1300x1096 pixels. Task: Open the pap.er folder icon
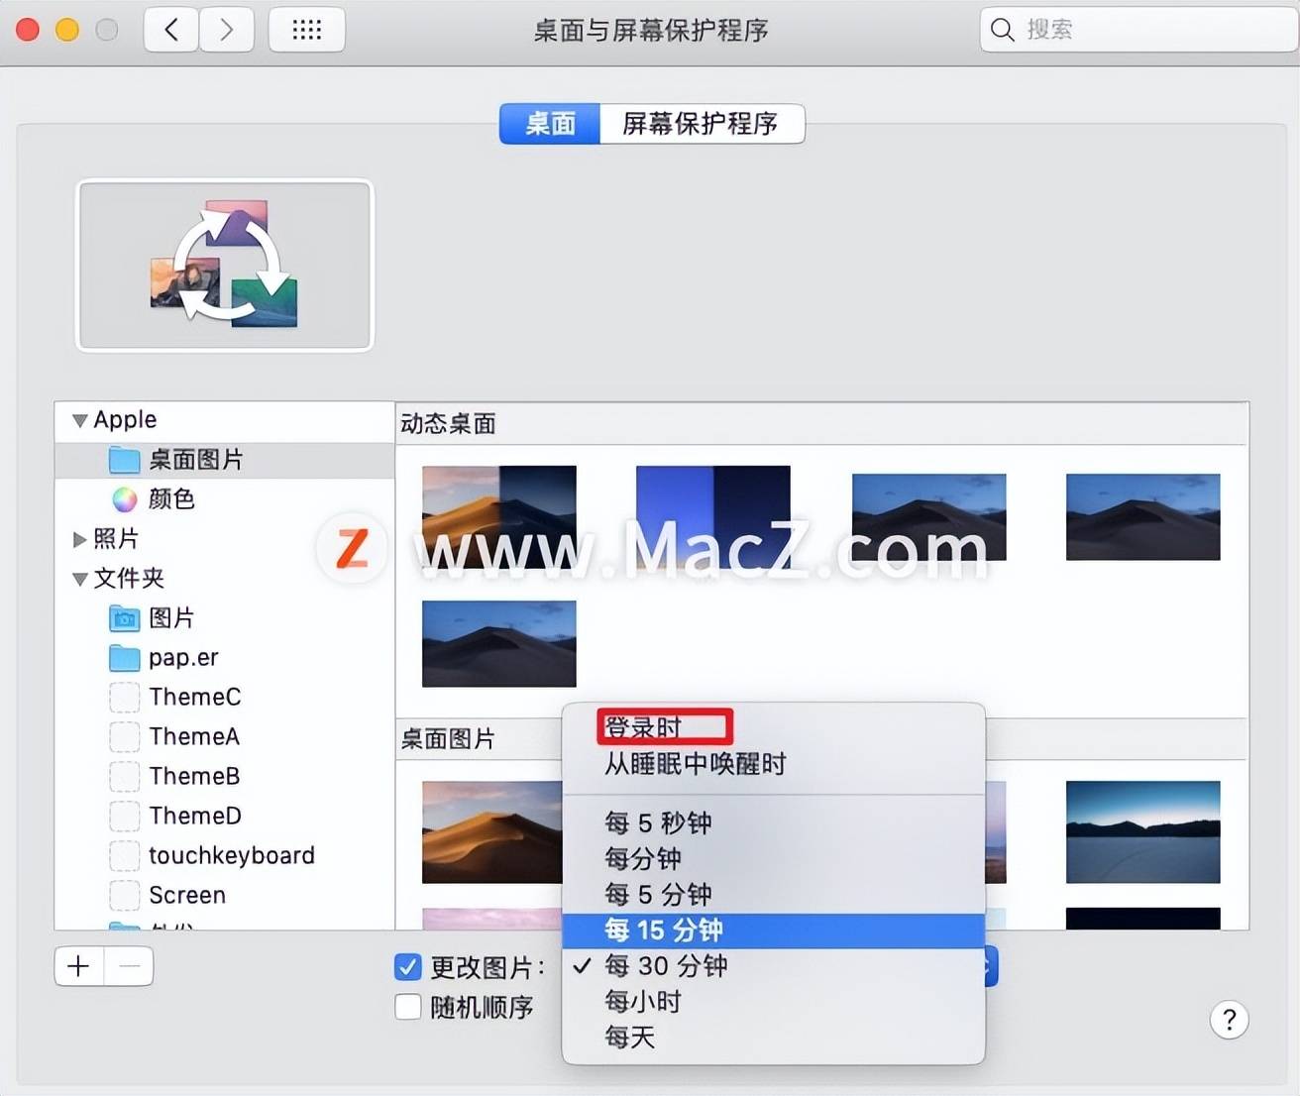(x=124, y=657)
